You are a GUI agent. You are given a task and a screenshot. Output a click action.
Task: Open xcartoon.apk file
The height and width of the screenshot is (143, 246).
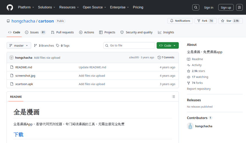(24, 84)
